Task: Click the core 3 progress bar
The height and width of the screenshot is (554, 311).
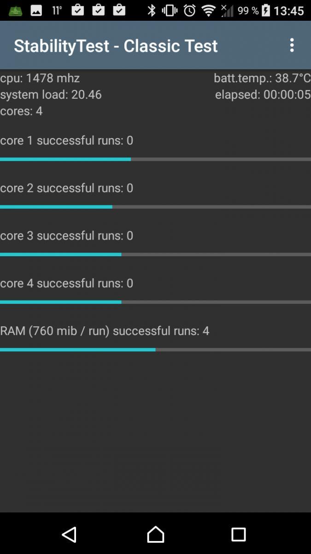Action: 155,254
